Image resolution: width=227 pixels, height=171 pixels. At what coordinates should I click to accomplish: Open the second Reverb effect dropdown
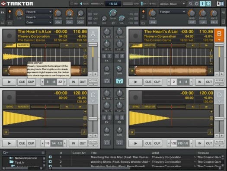pyautogui.click(x=38, y=17)
